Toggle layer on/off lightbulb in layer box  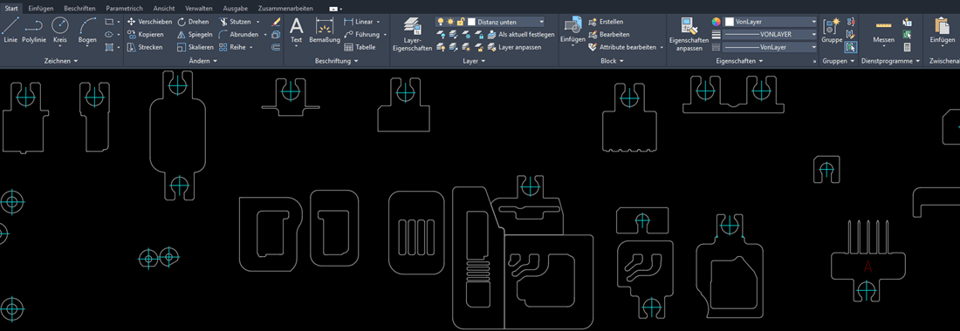440,22
